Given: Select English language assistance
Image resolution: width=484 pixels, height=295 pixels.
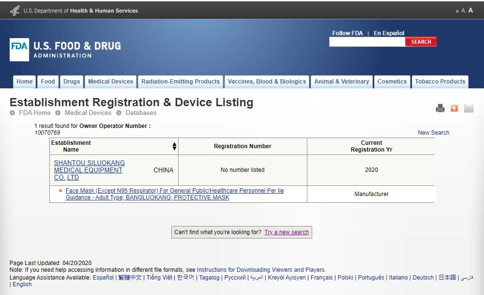Looking at the screenshot, I should pyautogui.click(x=22, y=284).
